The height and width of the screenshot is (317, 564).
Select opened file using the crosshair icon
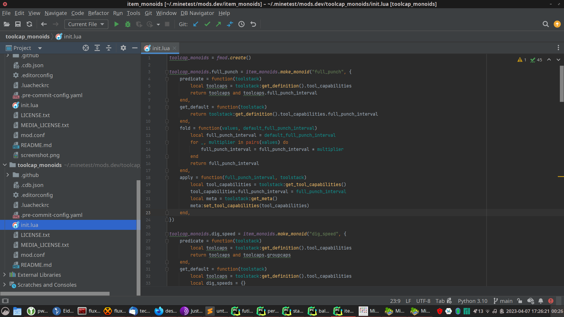click(x=85, y=48)
